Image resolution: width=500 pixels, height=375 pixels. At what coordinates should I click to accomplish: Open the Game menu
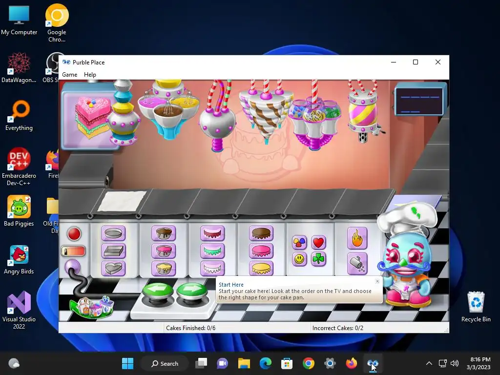tap(69, 75)
